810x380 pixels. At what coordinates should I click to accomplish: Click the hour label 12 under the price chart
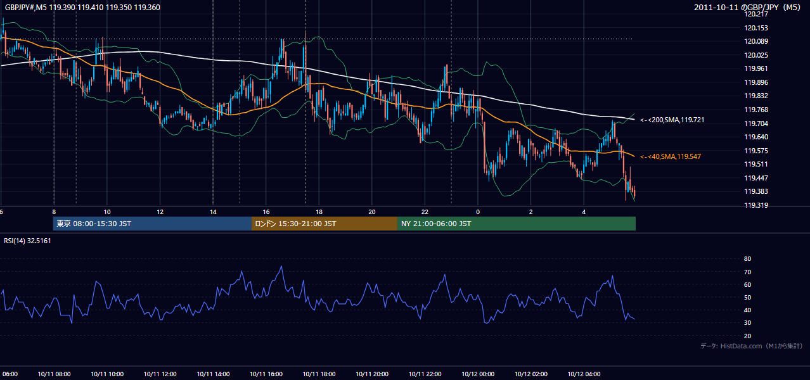tap(160, 212)
